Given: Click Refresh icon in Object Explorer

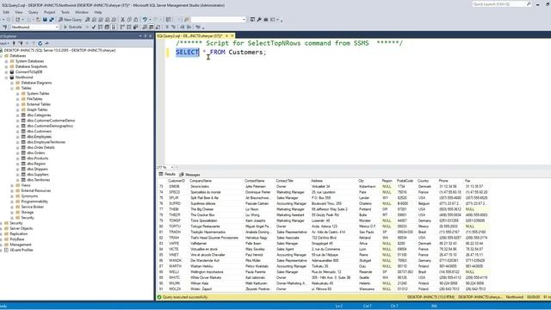Looking at the screenshot, I should [40, 43].
